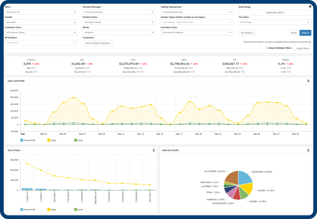The width and height of the screenshot is (317, 219).
Task: Click to Select Customers
Action: coord(98,43)
